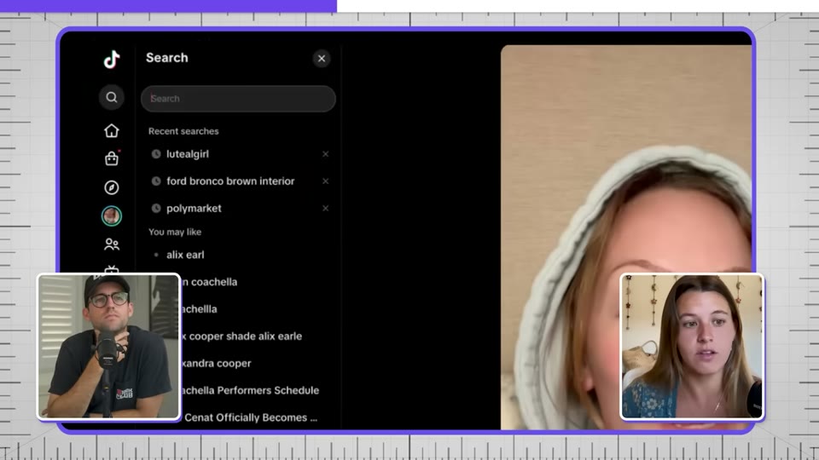
Task: Choose suggestion Cenat Officially Becomes
Action: pyautogui.click(x=250, y=417)
